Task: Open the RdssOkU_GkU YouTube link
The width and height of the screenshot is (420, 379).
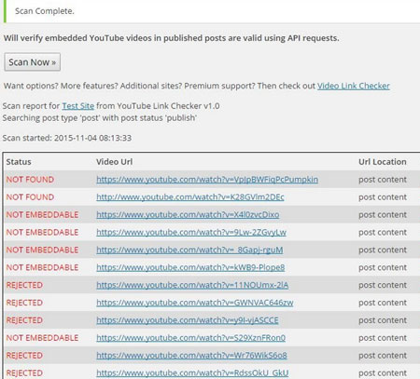Action: 192,373
